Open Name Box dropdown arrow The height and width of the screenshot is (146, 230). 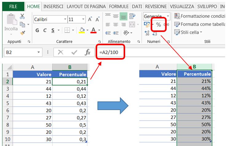(38, 52)
